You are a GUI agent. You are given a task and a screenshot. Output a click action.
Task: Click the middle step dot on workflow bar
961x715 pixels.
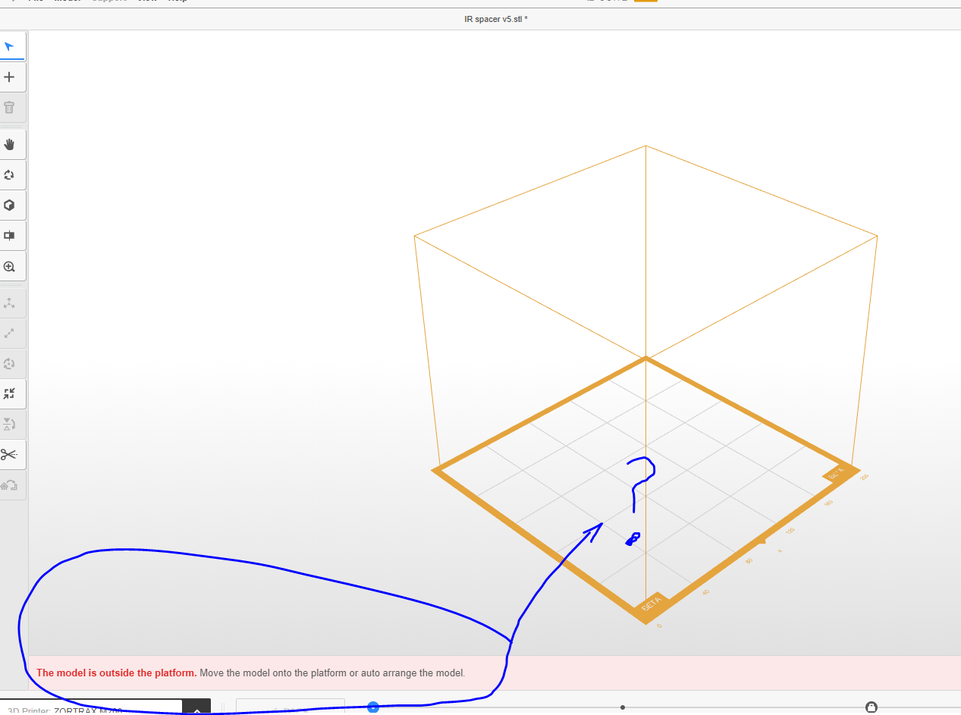pos(623,707)
